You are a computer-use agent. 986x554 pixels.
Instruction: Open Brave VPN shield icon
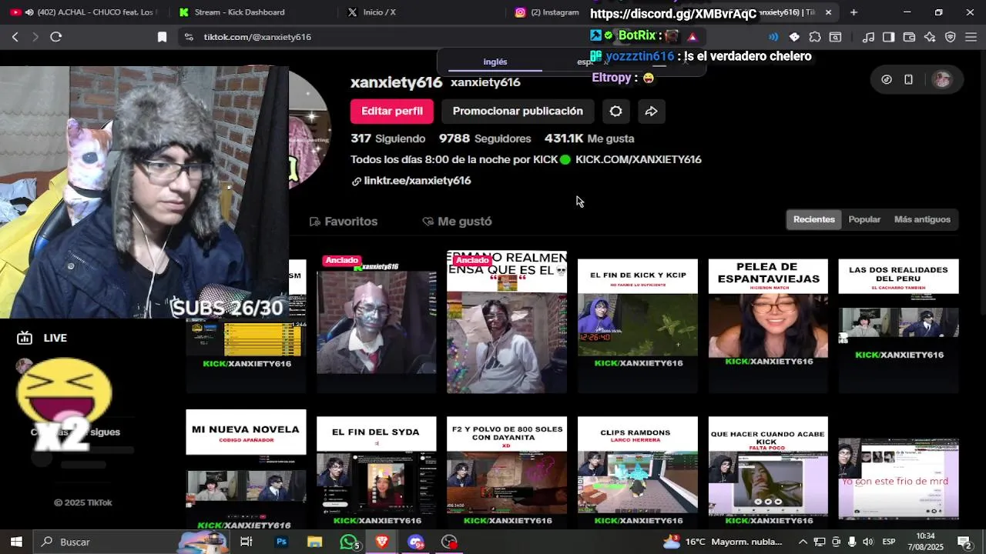point(951,37)
